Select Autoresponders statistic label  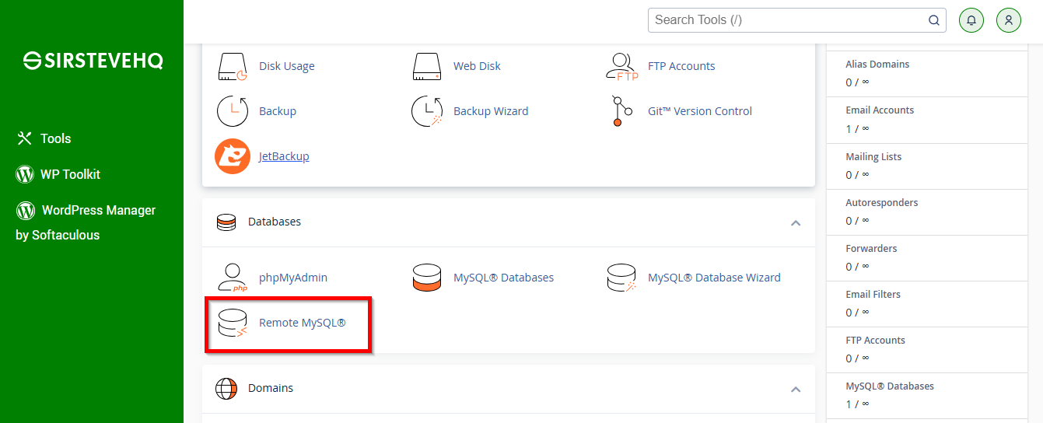point(882,202)
